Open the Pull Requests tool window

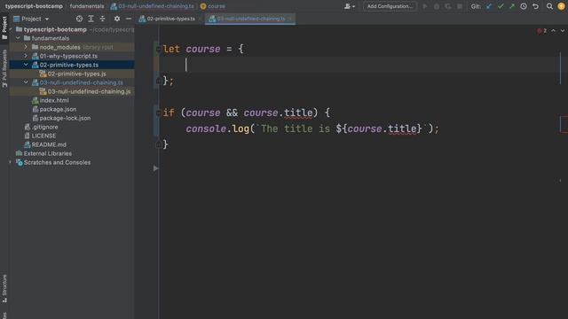(x=4, y=69)
